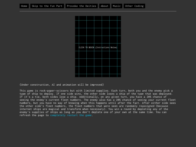Open Provoke the Deities page
Viewport: 196px width, 147px height.
pos(82,6)
